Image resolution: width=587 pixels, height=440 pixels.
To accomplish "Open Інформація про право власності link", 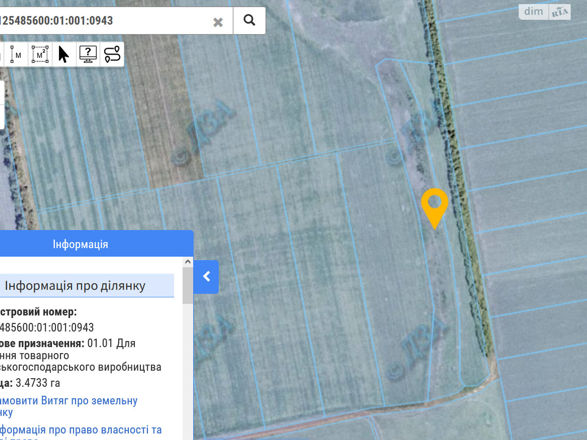I will (81, 430).
